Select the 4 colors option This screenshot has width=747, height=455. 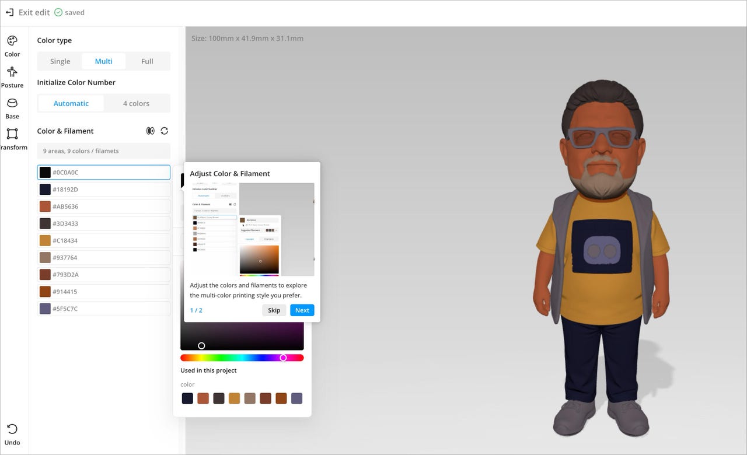(136, 103)
